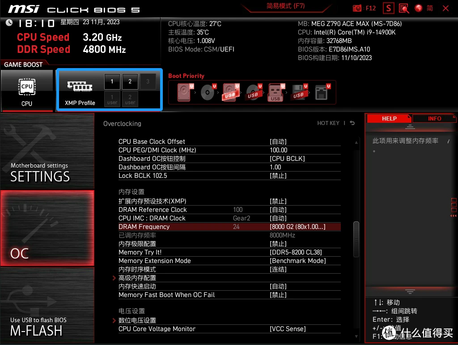Change Lock BCLK 102.5 setting

[x=229, y=176]
